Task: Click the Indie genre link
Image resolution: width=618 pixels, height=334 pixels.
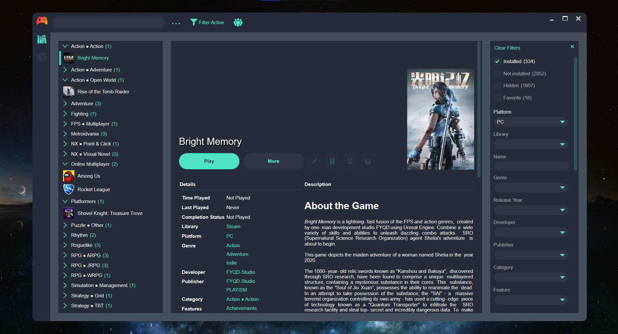Action: [x=231, y=263]
